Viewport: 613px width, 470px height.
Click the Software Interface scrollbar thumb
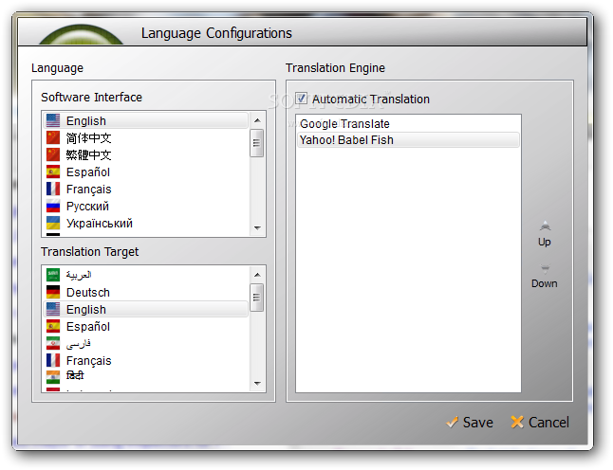point(256,143)
